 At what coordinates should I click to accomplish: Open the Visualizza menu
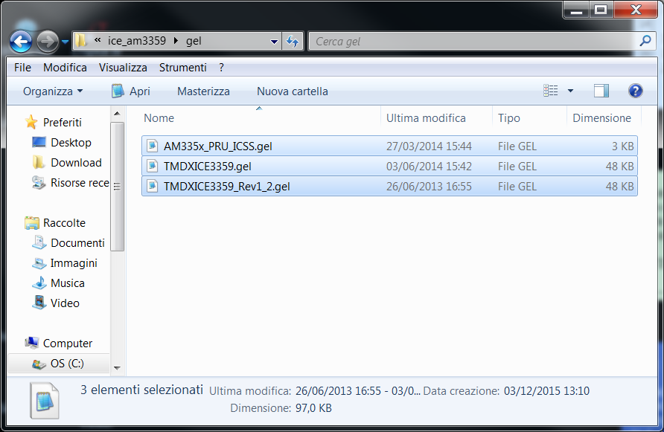(123, 68)
